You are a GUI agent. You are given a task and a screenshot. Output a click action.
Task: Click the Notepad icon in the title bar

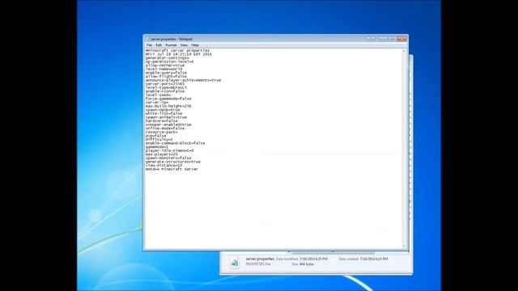point(147,39)
